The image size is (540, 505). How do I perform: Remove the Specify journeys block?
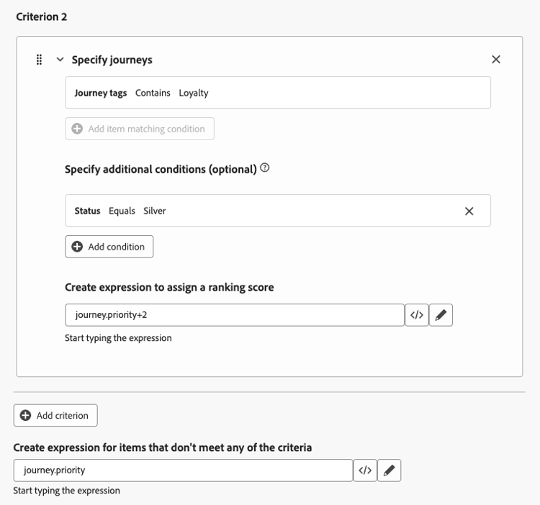pos(495,60)
